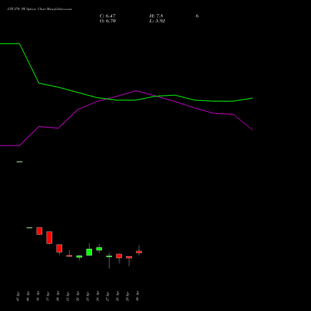Click the '07 Apr' date axis label
Screen dimensions: 311x311
pos(18,297)
